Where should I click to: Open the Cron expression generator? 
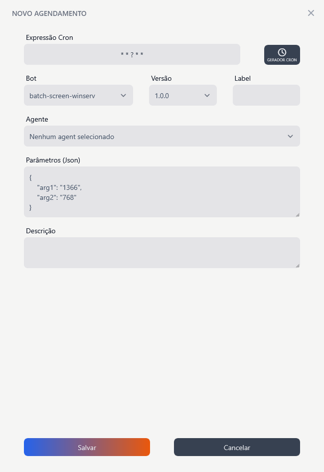point(282,55)
